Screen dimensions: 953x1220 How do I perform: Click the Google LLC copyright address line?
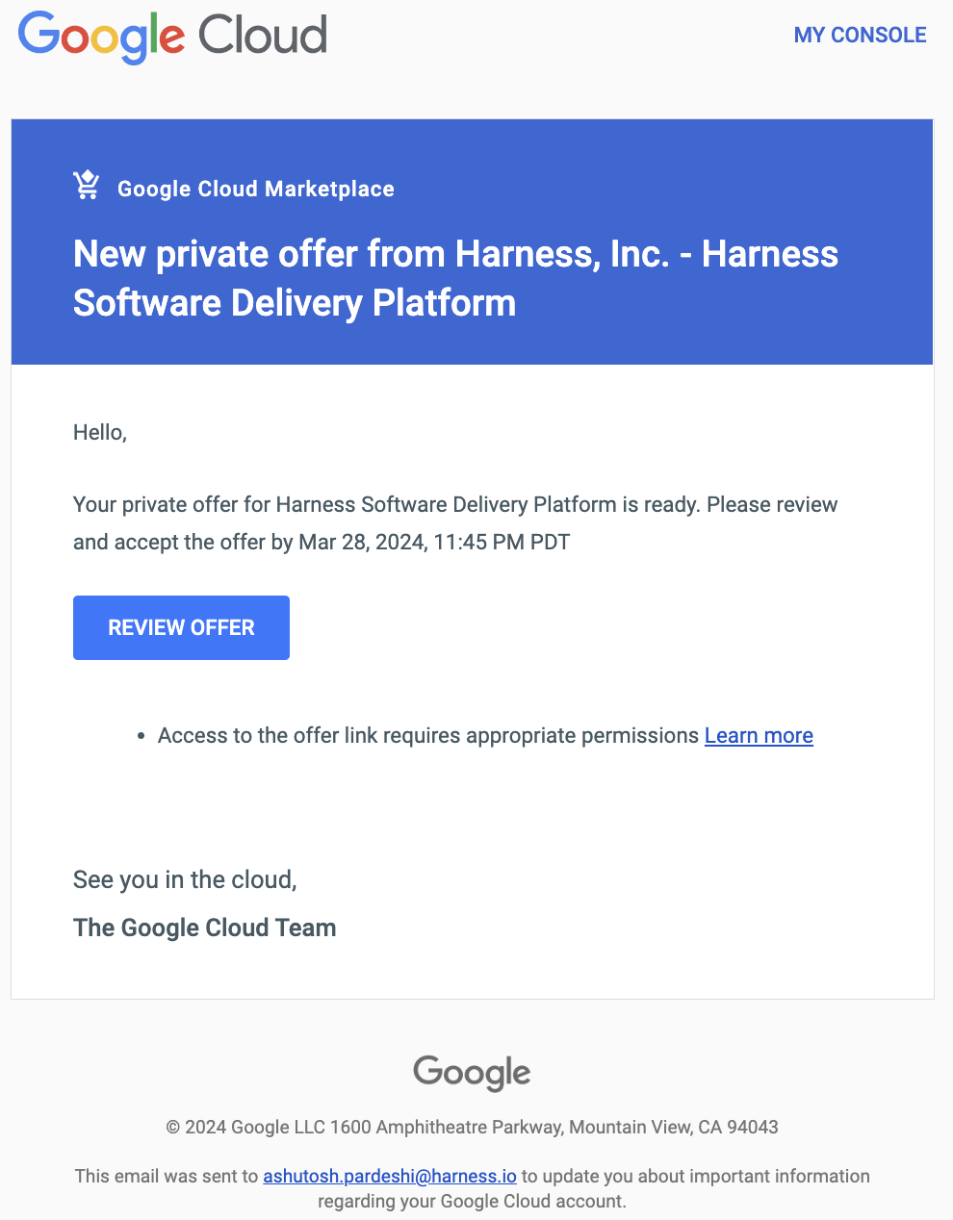click(472, 1127)
